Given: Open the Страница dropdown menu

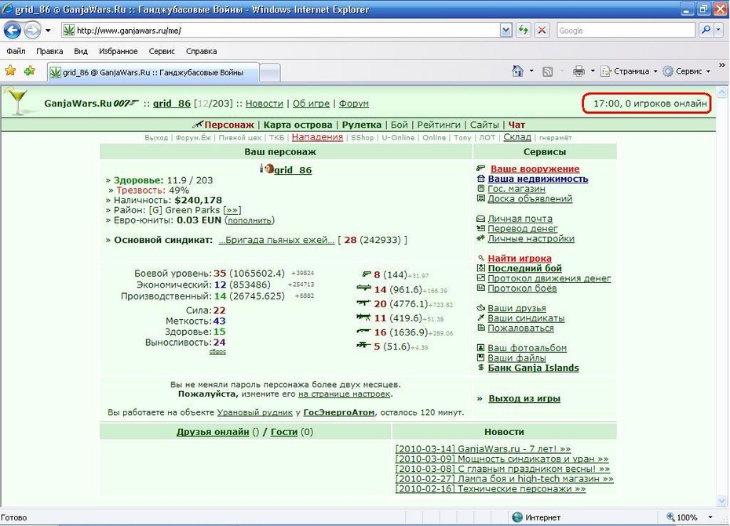Looking at the screenshot, I should pyautogui.click(x=629, y=71).
